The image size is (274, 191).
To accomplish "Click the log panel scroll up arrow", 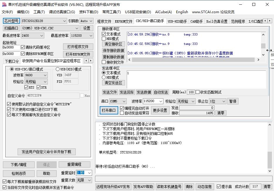I will (270, 124).
